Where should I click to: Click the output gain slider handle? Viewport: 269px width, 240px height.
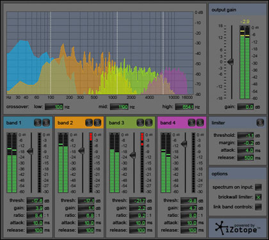click(231, 62)
